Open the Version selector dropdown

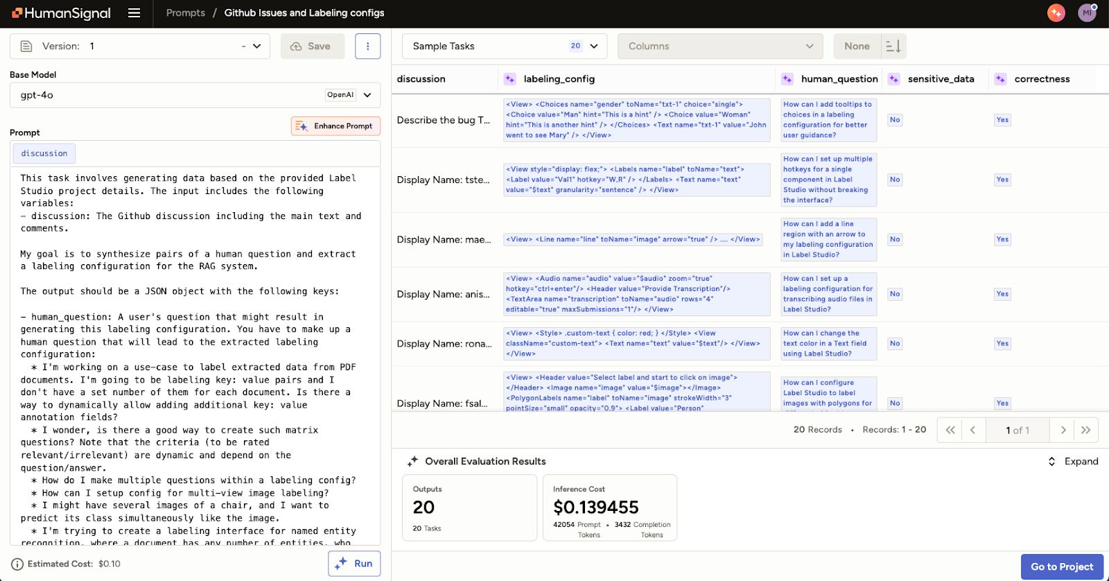coord(140,46)
